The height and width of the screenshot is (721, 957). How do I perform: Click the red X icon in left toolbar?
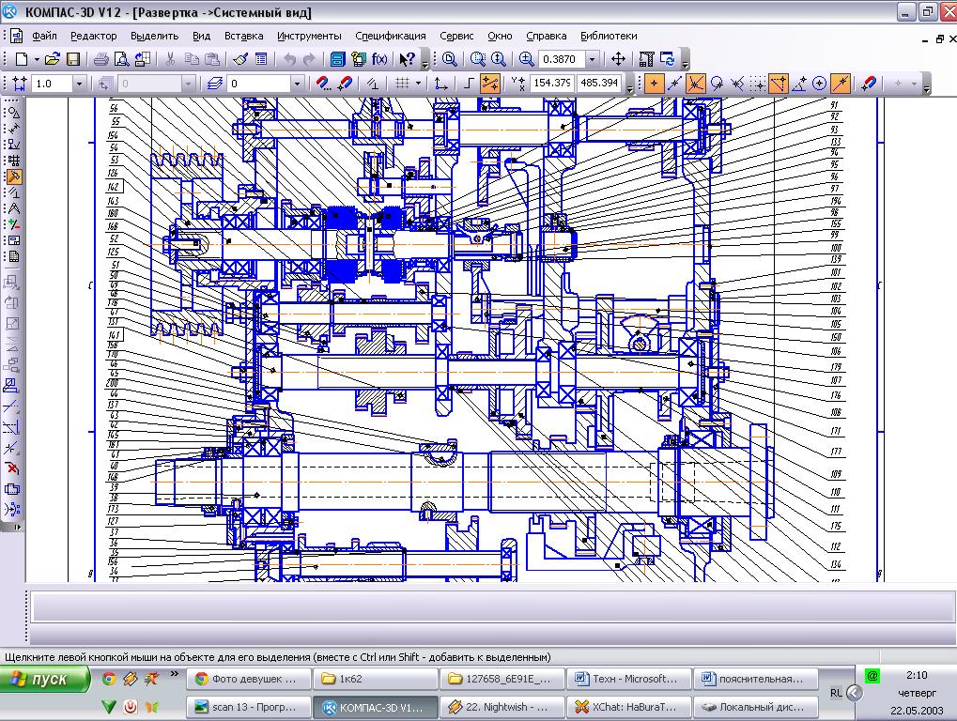click(13, 468)
